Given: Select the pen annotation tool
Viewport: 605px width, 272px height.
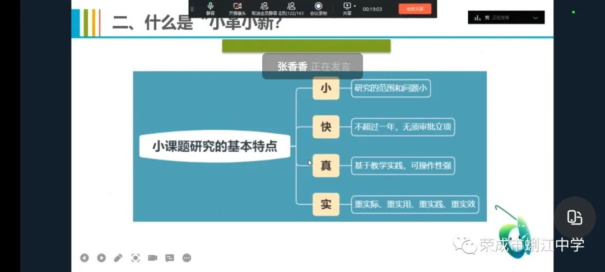Looking at the screenshot, I should coord(118,258).
